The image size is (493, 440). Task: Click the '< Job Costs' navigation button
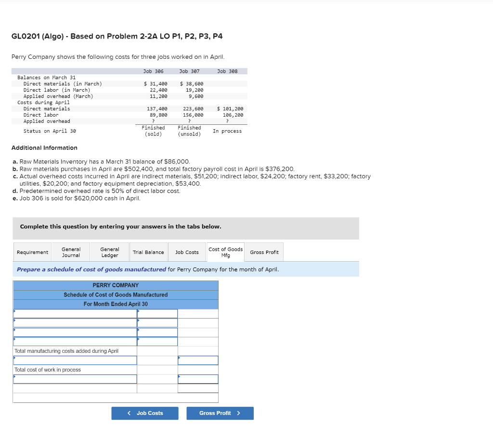point(144,413)
